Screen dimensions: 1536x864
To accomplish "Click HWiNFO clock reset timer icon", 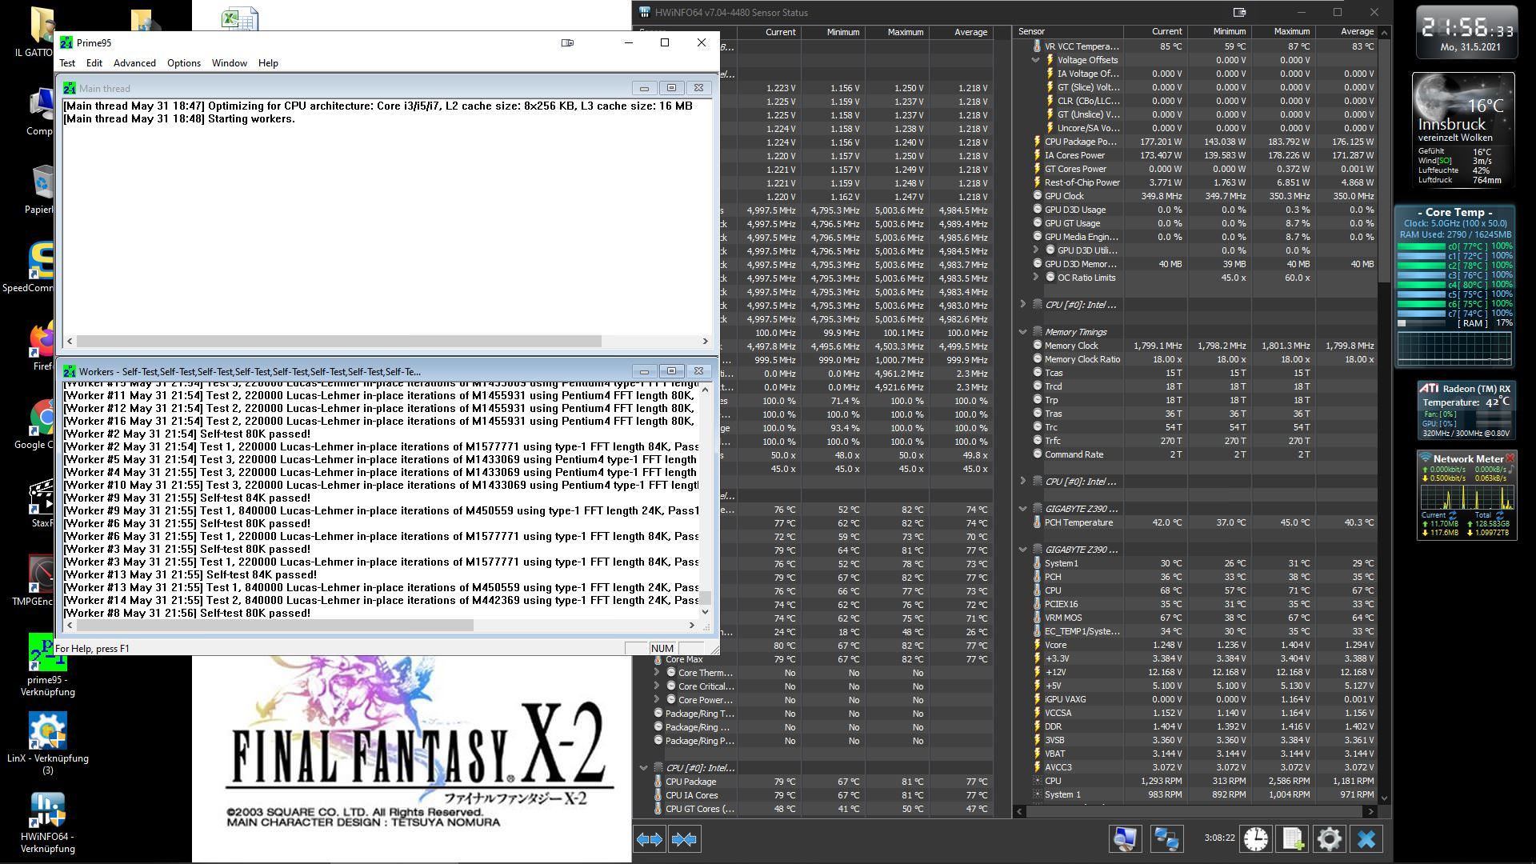I will 1256,839.
